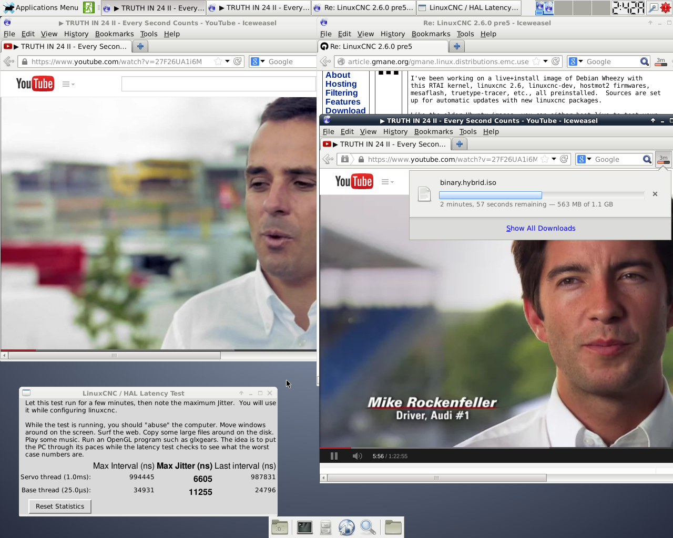Open the file manager drawer icon in dock
673x538 pixels.
pos(326,527)
